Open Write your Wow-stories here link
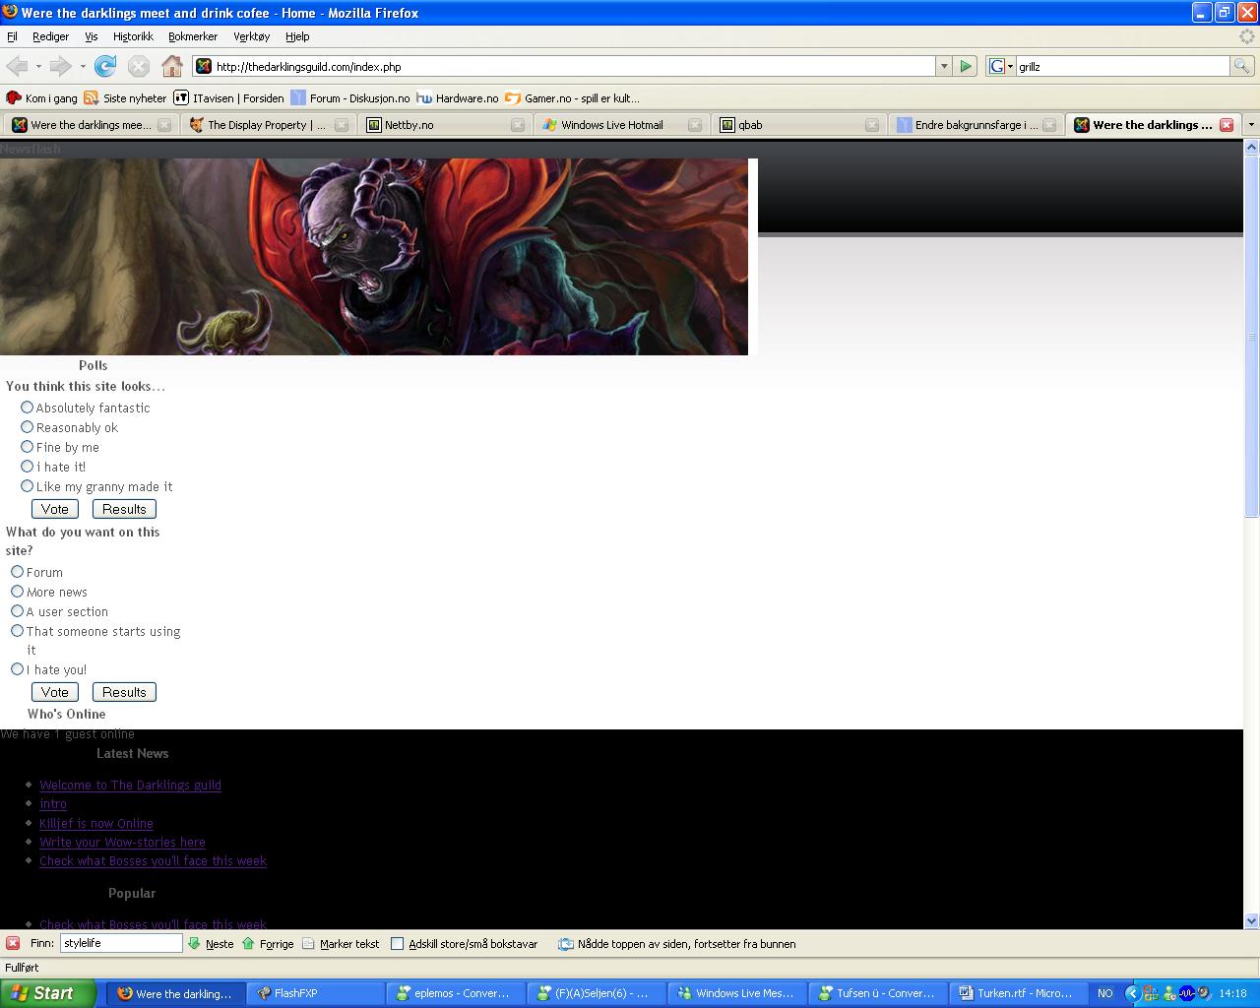1260x1008 pixels. tap(122, 843)
